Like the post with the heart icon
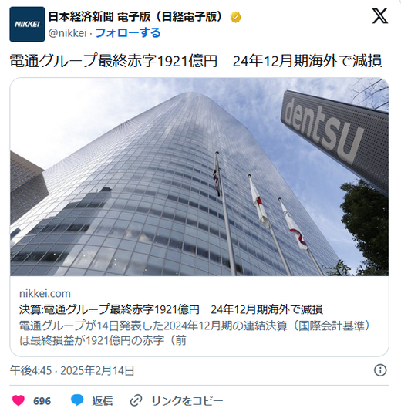The image size is (401, 415). [x=19, y=400]
